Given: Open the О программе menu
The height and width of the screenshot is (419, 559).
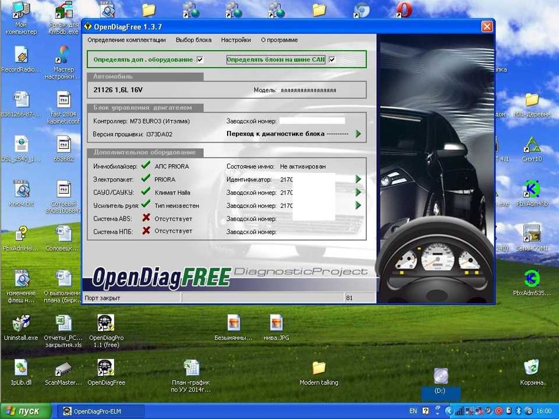Looking at the screenshot, I should coord(279,40).
